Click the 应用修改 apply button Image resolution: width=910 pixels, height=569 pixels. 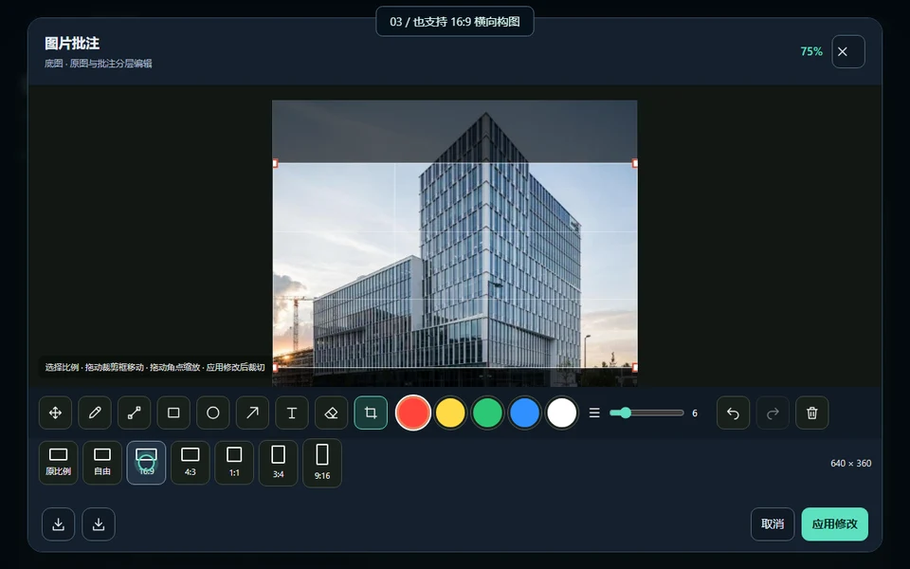[834, 524]
